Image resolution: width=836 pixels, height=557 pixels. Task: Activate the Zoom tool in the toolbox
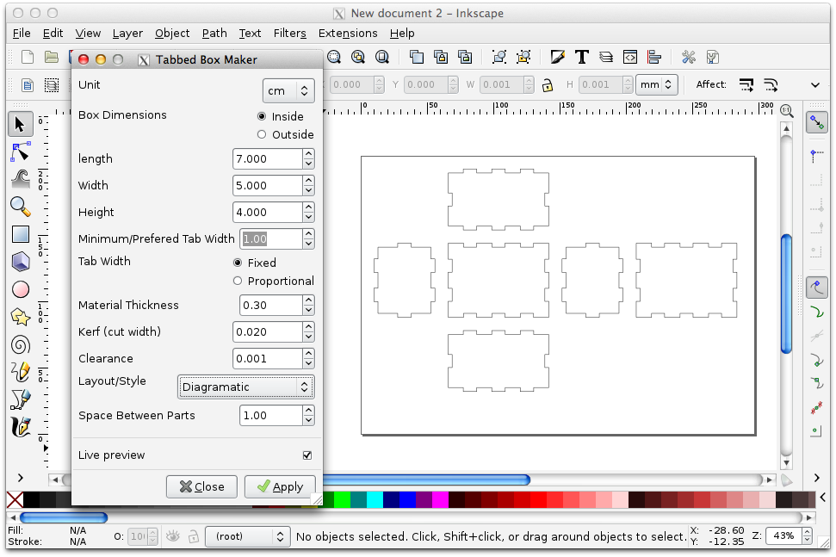(x=21, y=206)
